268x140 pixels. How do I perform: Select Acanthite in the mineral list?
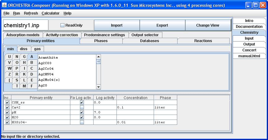67,58
